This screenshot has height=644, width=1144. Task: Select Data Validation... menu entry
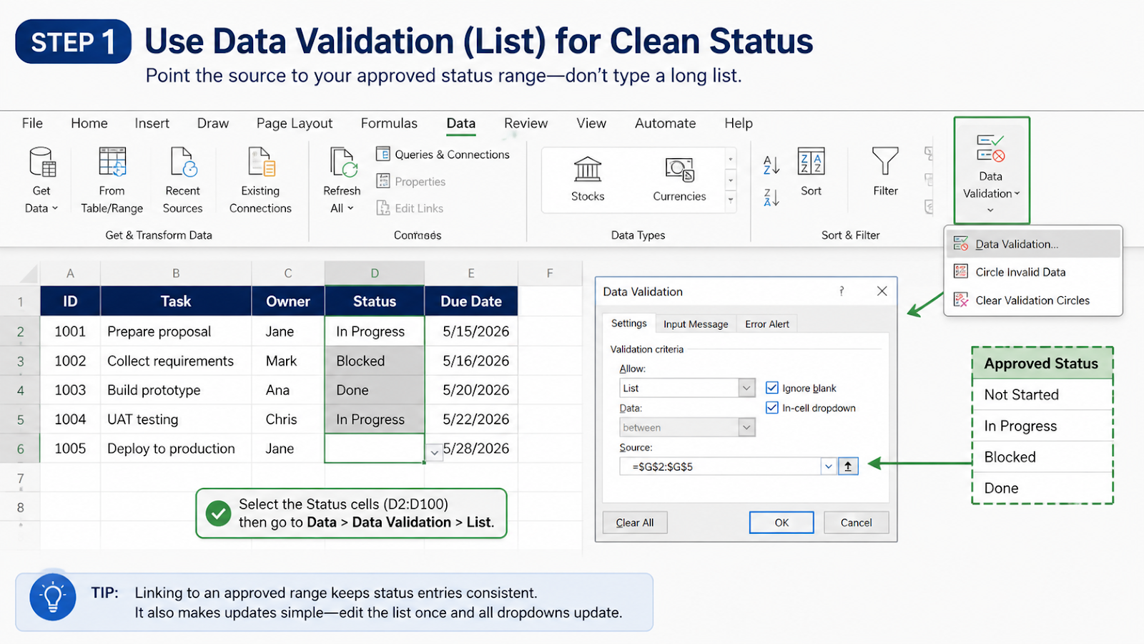[x=1033, y=244]
